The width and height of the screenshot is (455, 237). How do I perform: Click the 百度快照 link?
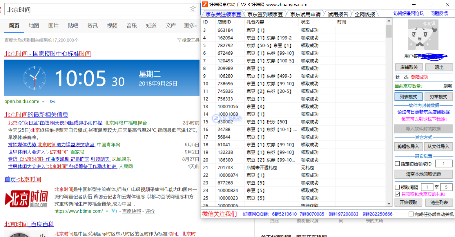131,211
